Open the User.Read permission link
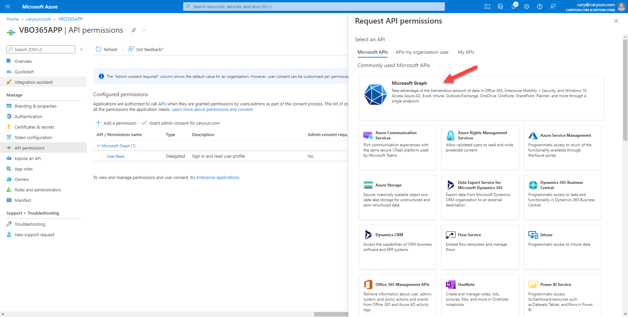This screenshot has height=317, width=628. [x=115, y=156]
